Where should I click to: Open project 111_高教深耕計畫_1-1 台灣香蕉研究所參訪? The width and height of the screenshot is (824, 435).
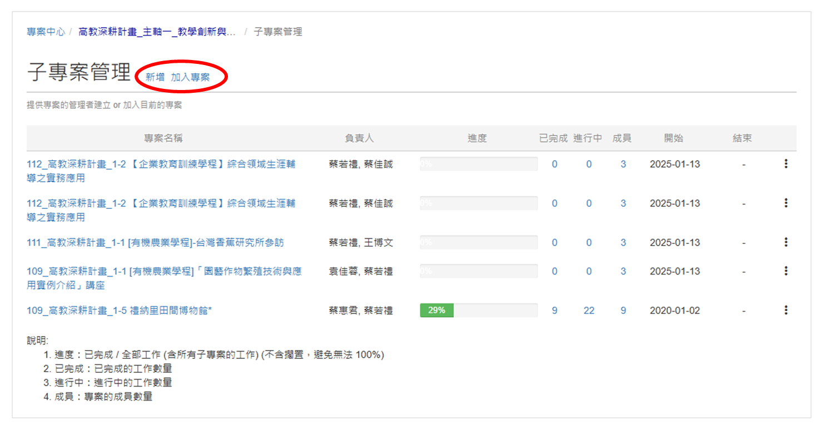tap(155, 243)
